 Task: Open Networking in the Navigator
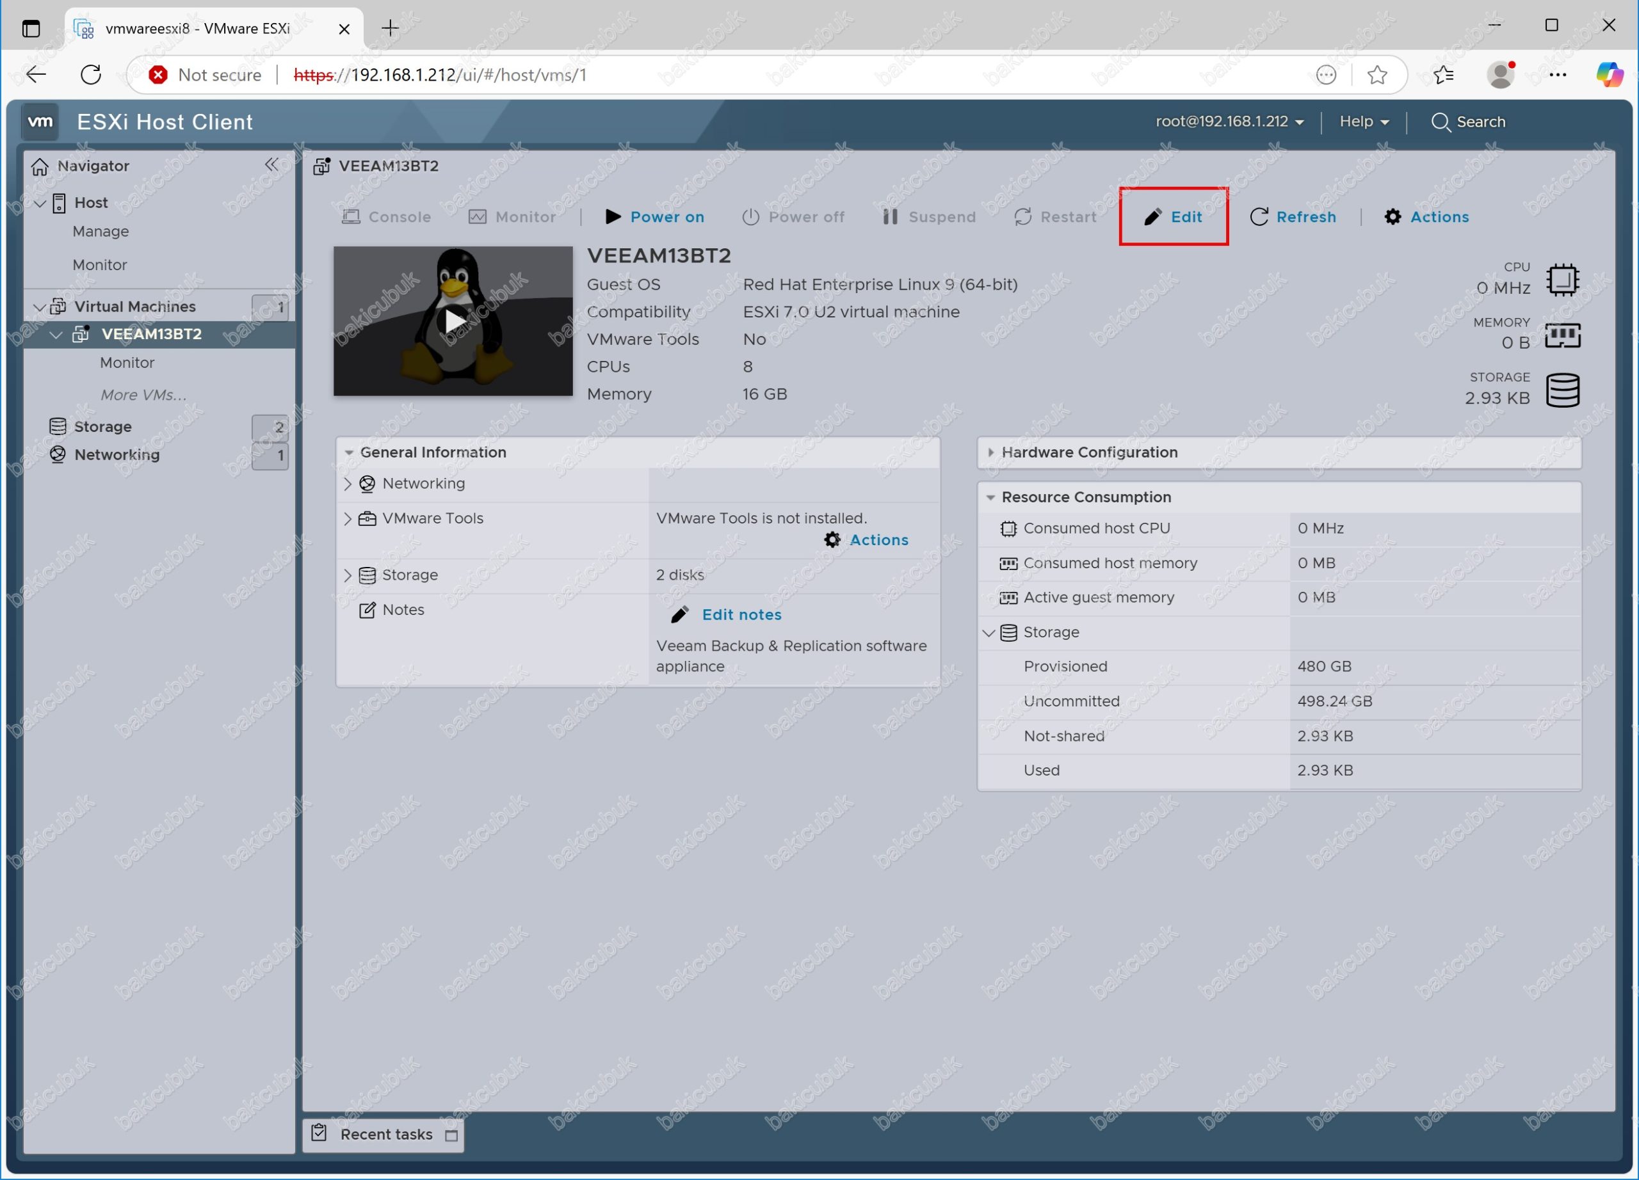pos(117,454)
